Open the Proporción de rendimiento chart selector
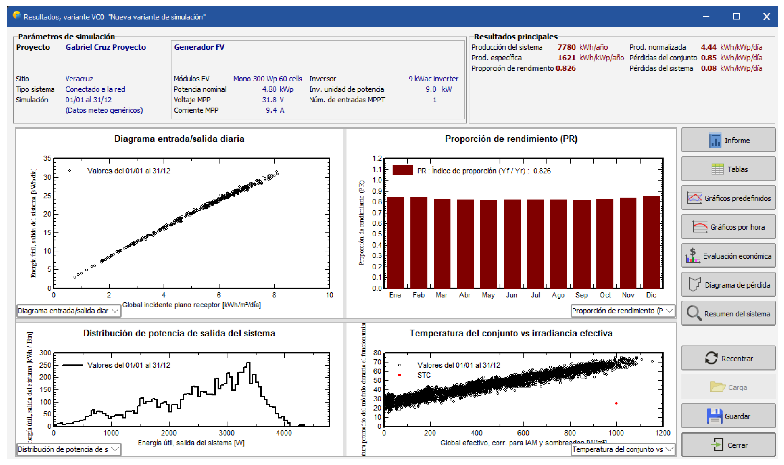This screenshot has height=465, width=784. coord(669,311)
